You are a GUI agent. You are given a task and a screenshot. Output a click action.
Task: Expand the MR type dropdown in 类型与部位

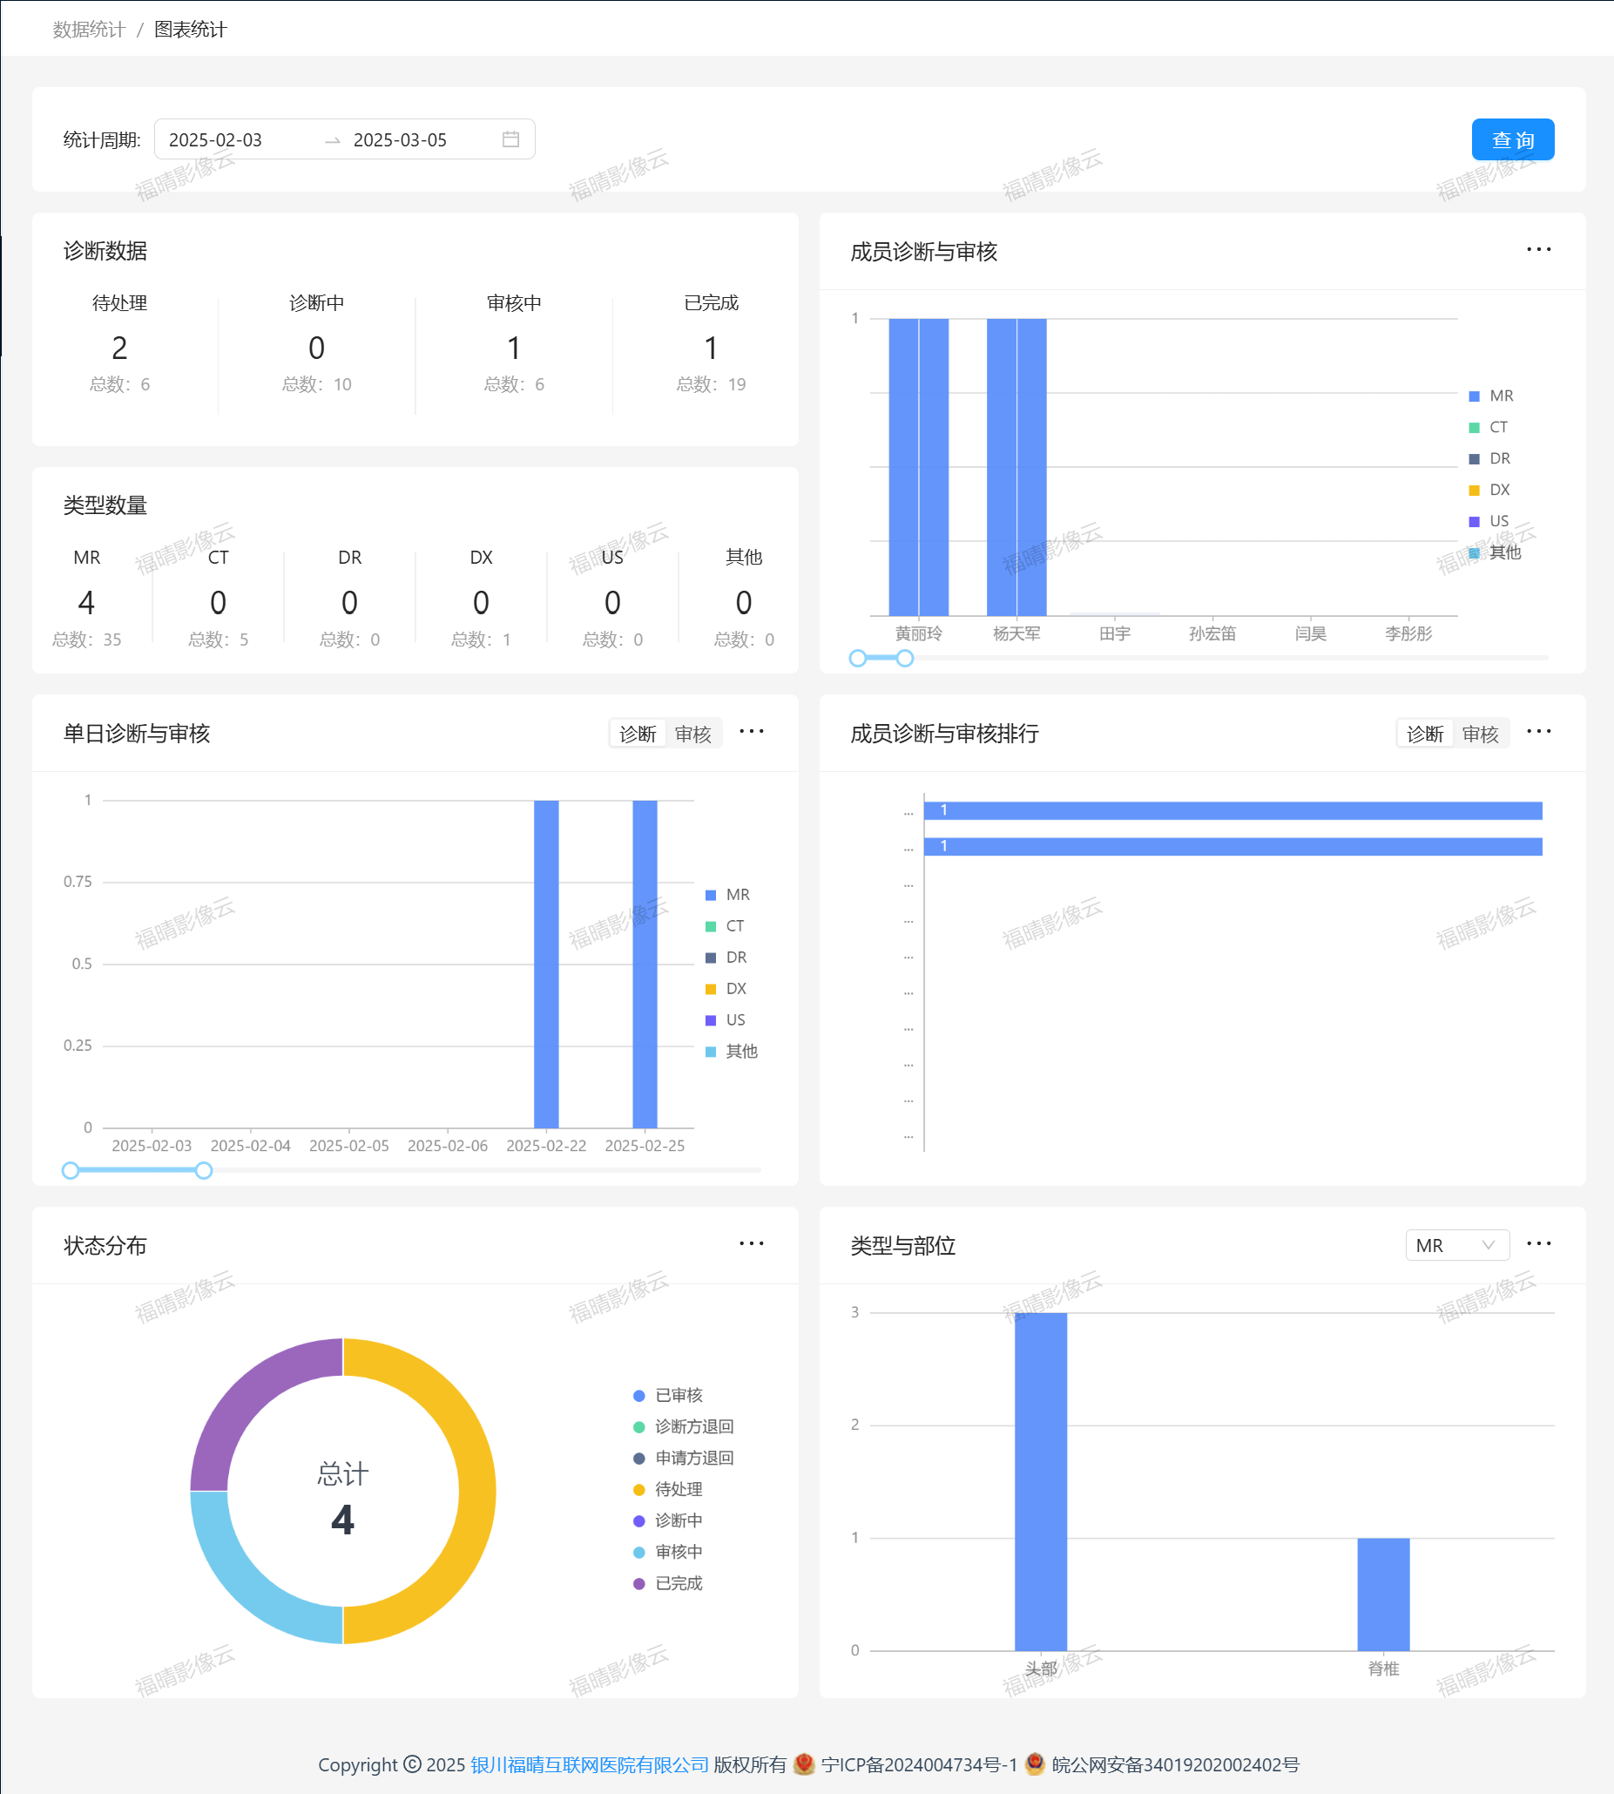[1456, 1246]
